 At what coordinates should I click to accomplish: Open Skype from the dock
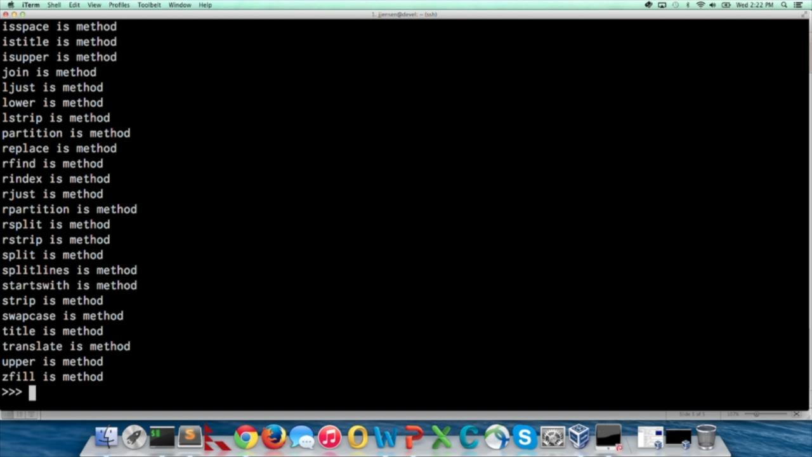(x=525, y=437)
